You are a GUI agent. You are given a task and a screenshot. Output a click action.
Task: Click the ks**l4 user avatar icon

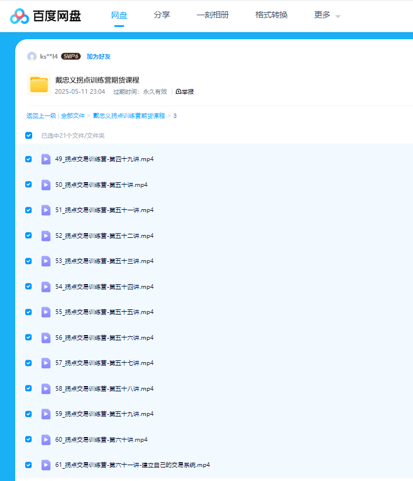(x=32, y=56)
